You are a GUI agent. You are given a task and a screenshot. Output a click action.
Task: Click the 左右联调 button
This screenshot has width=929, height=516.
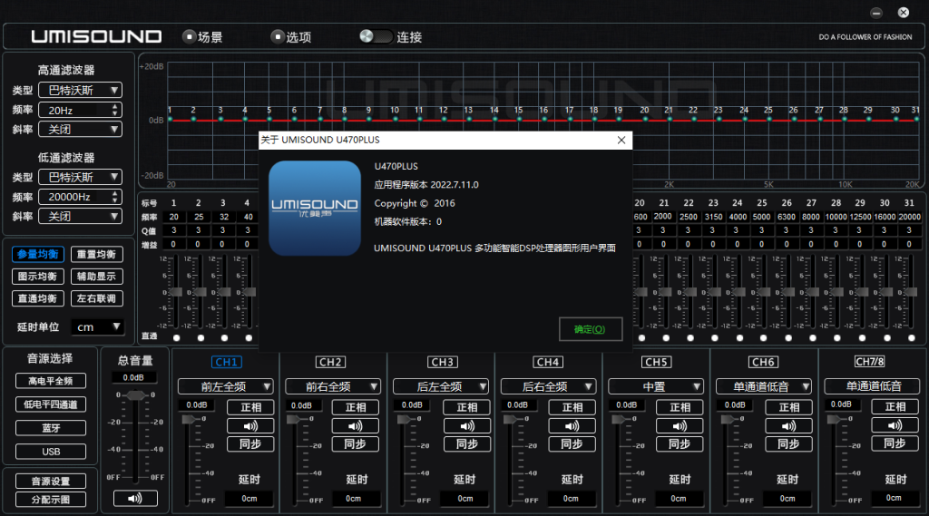pos(96,298)
